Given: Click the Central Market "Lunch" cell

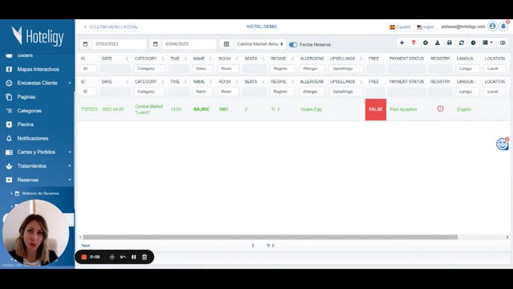Looking at the screenshot, I should click(x=149, y=109).
